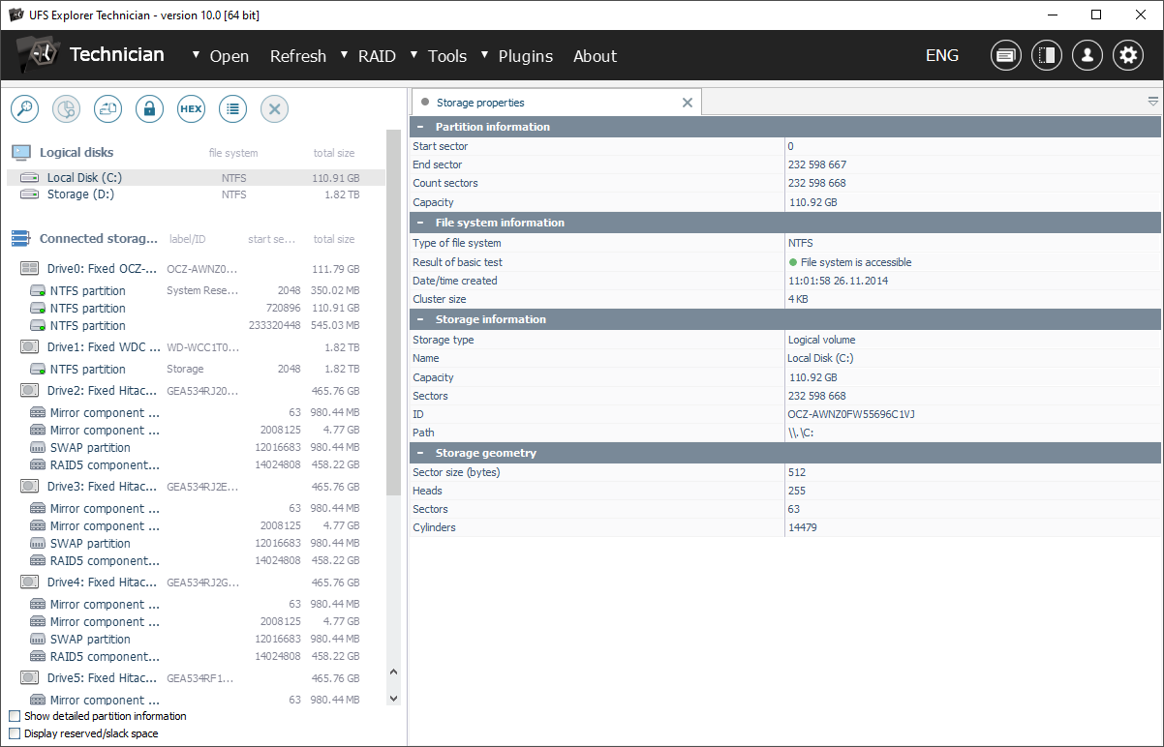
Task: Select Storage (D:) logical disk
Action: pyautogui.click(x=196, y=194)
